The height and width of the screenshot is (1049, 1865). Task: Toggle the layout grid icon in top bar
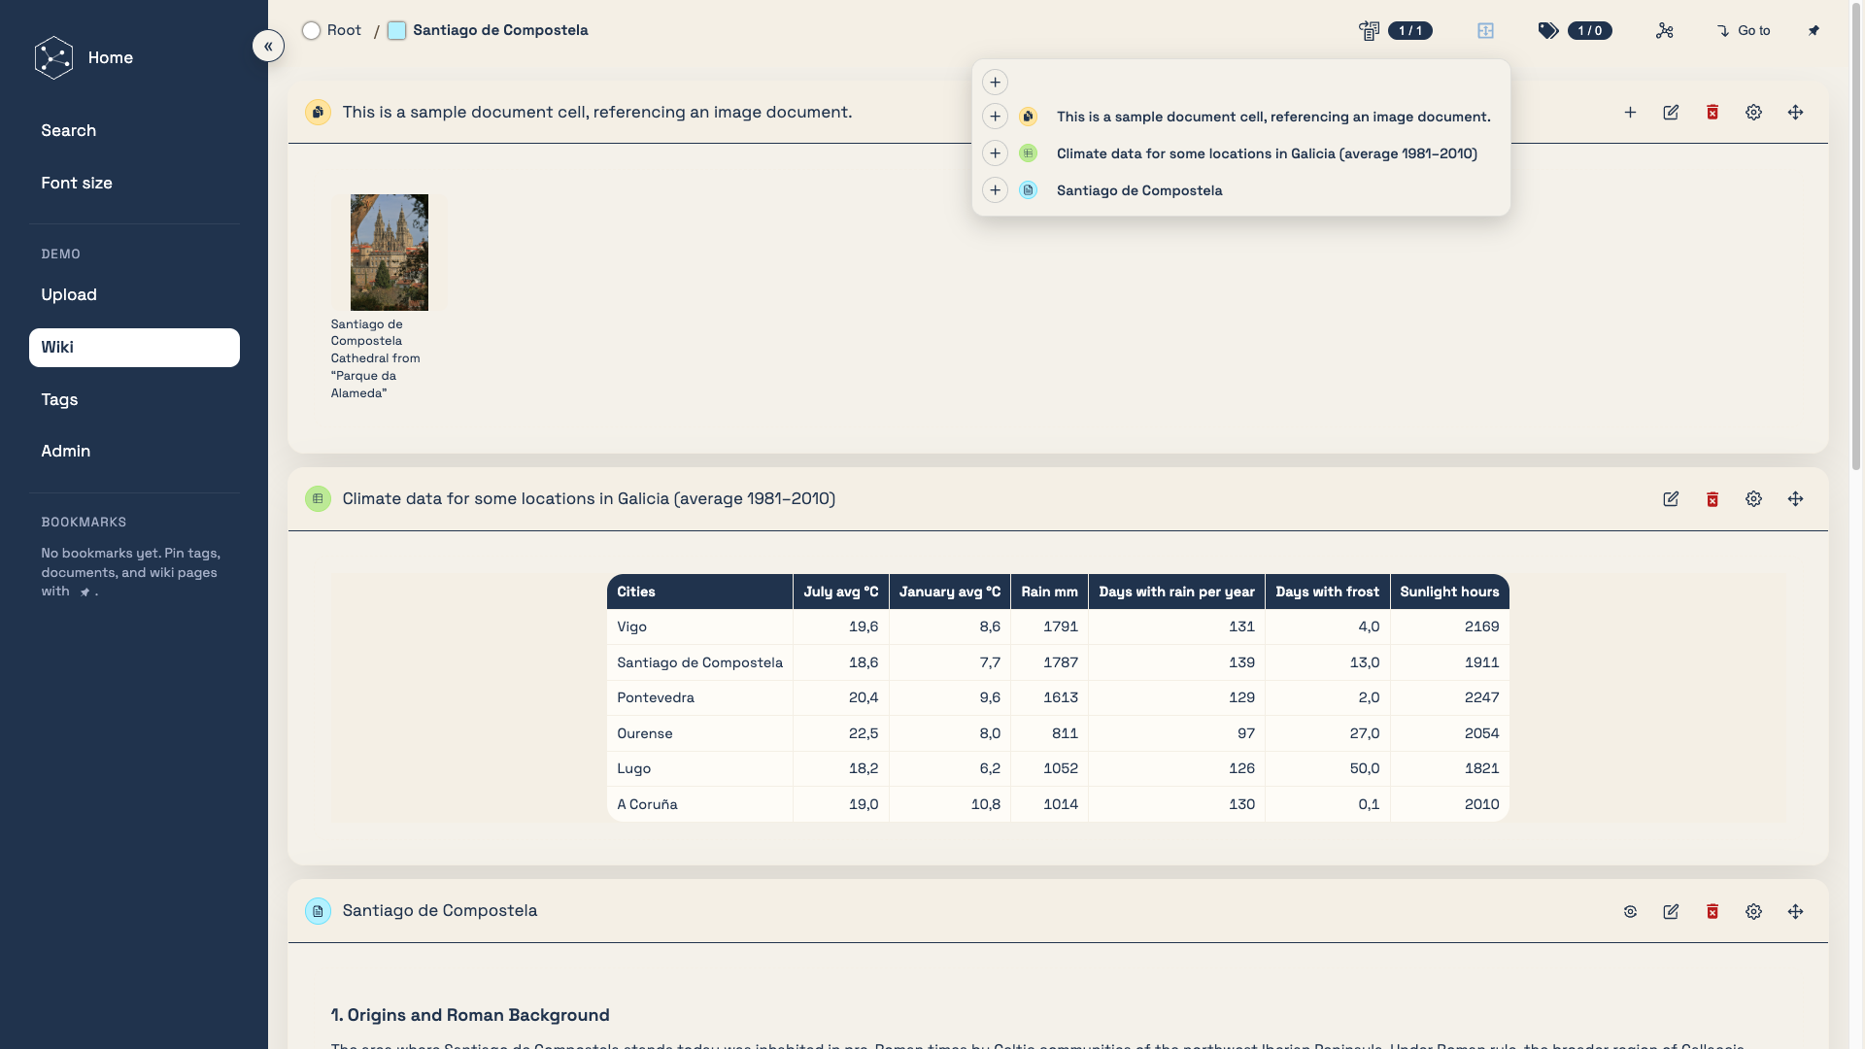click(x=1485, y=31)
